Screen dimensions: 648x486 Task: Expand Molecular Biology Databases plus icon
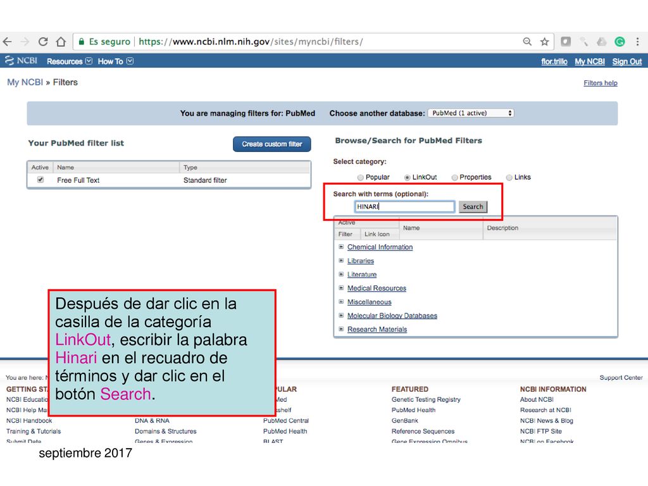pos(341,315)
